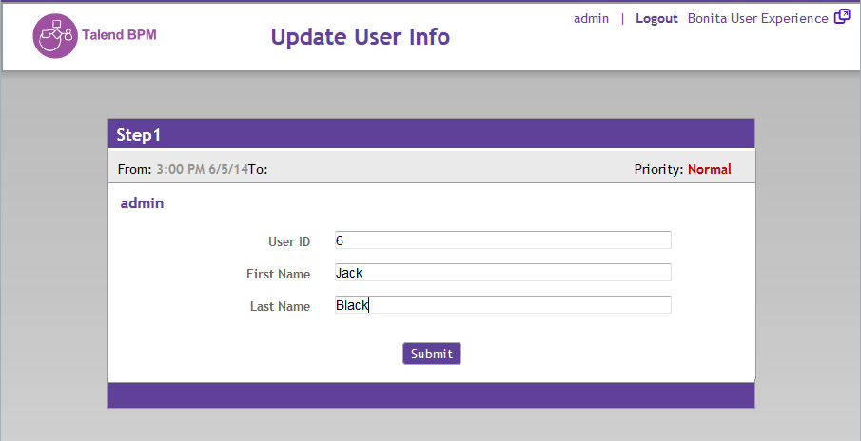Open the Bonita User Experience link

point(757,19)
